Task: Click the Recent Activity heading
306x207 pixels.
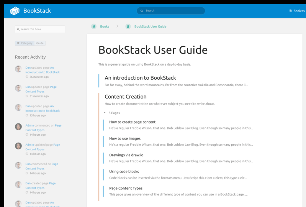Action: click(30, 57)
